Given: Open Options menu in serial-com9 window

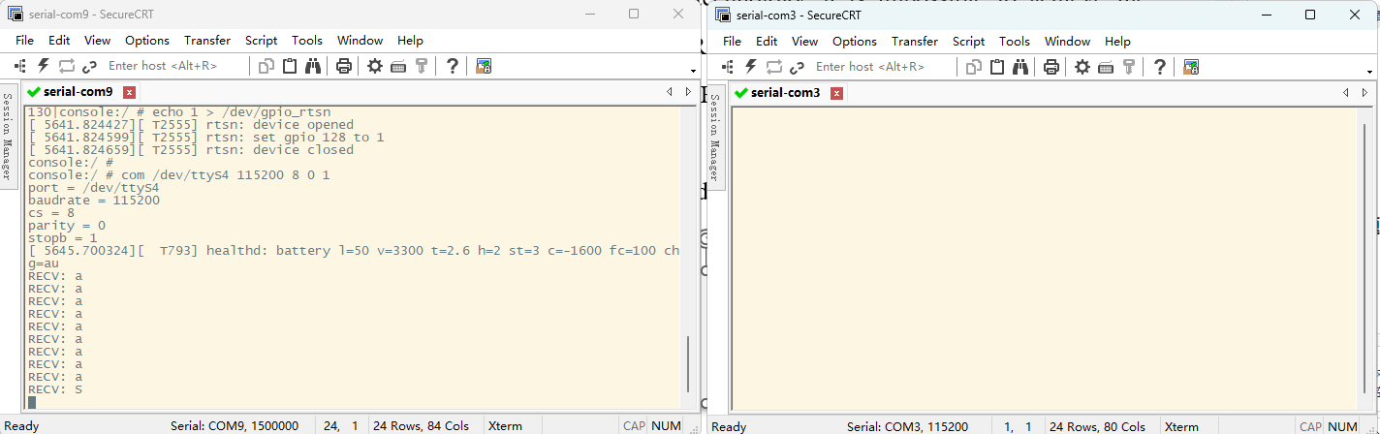Looking at the screenshot, I should point(147,41).
